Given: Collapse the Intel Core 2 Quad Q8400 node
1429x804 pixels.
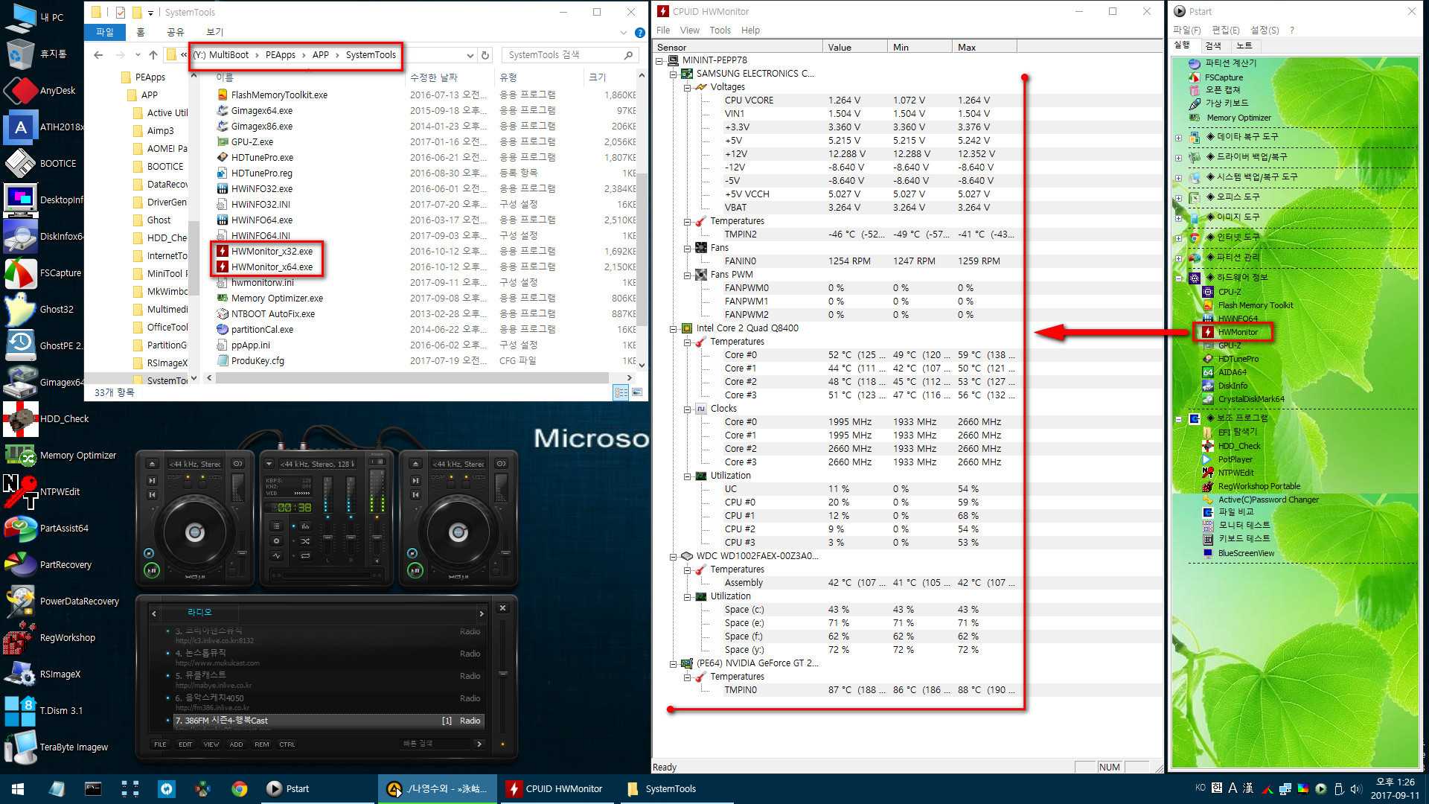Looking at the screenshot, I should coord(673,328).
